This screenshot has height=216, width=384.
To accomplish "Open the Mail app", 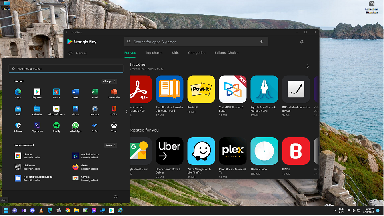I will point(18,110).
